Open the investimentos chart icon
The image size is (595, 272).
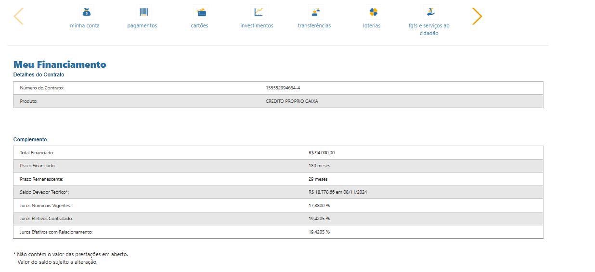[x=258, y=12]
